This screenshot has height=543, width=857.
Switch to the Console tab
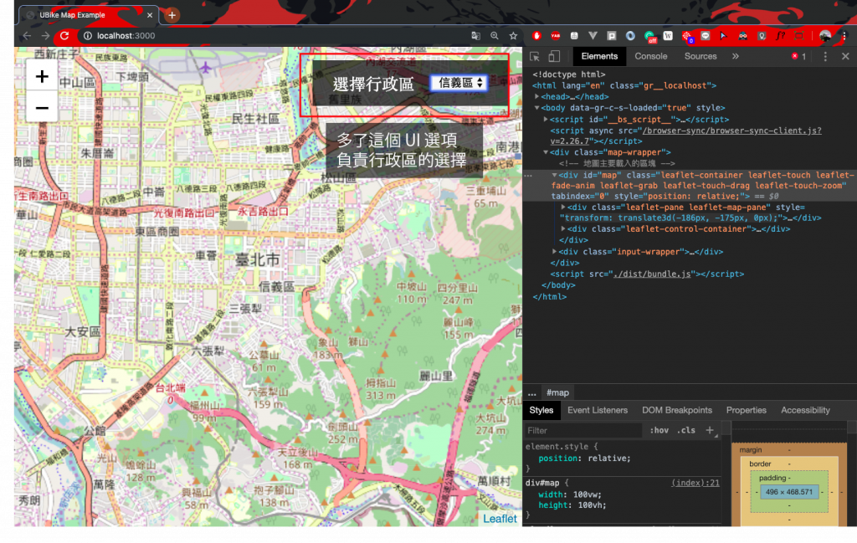coord(650,56)
